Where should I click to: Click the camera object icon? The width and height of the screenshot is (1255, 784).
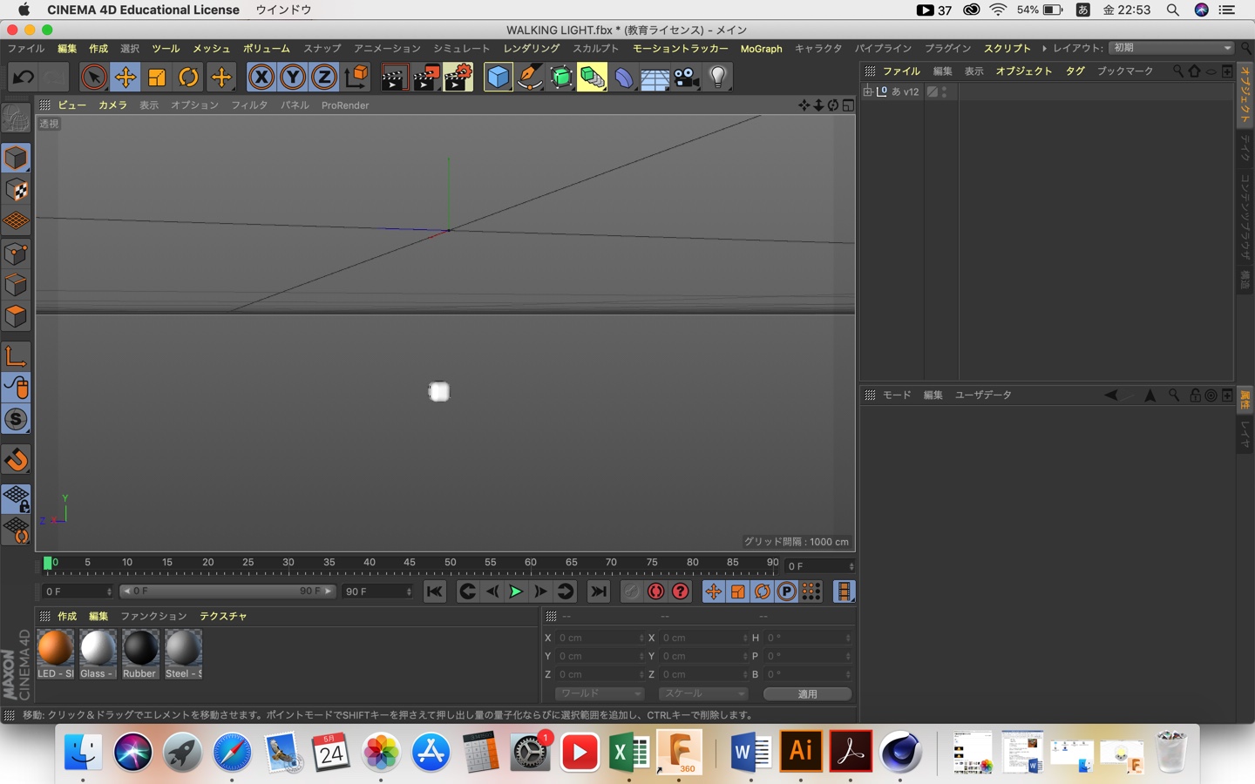point(687,78)
